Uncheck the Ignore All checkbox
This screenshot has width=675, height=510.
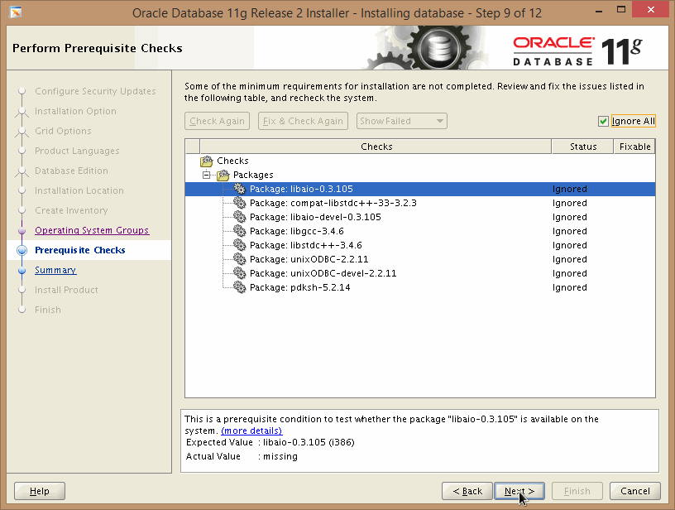click(604, 121)
